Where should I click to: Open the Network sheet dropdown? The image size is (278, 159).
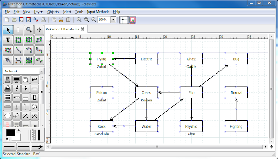click(x=41, y=71)
